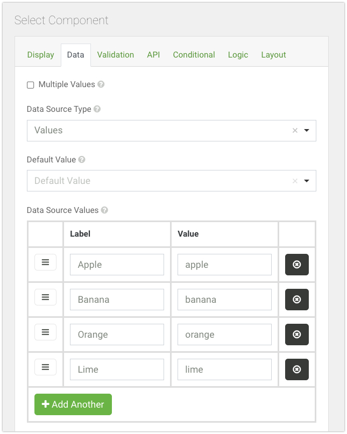This screenshot has height=434, width=347.
Task: Delete the Banana row using remove icon
Action: 296,300
